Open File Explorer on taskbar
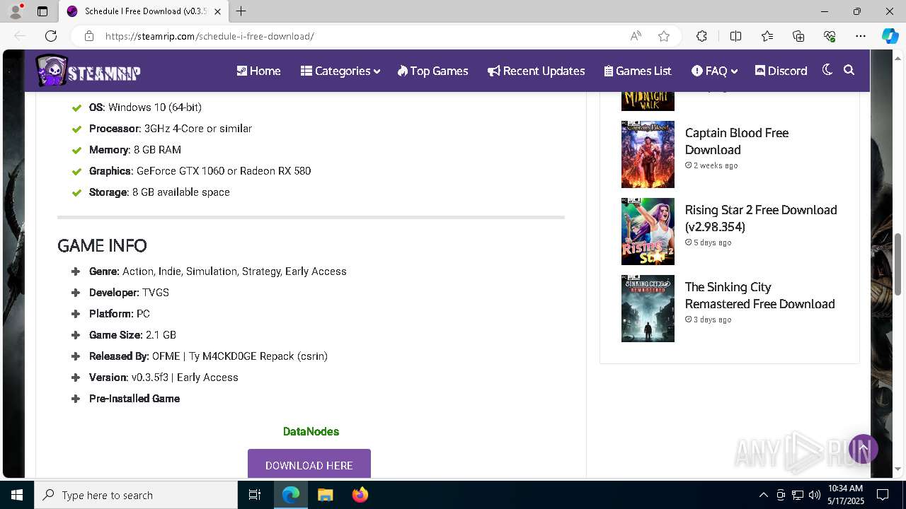Image resolution: width=906 pixels, height=509 pixels. pos(325,495)
